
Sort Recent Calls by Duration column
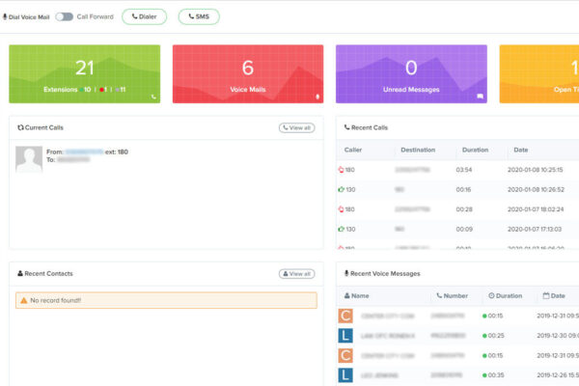coord(475,151)
